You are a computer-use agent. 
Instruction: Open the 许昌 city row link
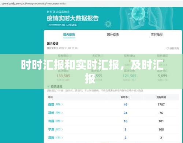tap(51, 121)
